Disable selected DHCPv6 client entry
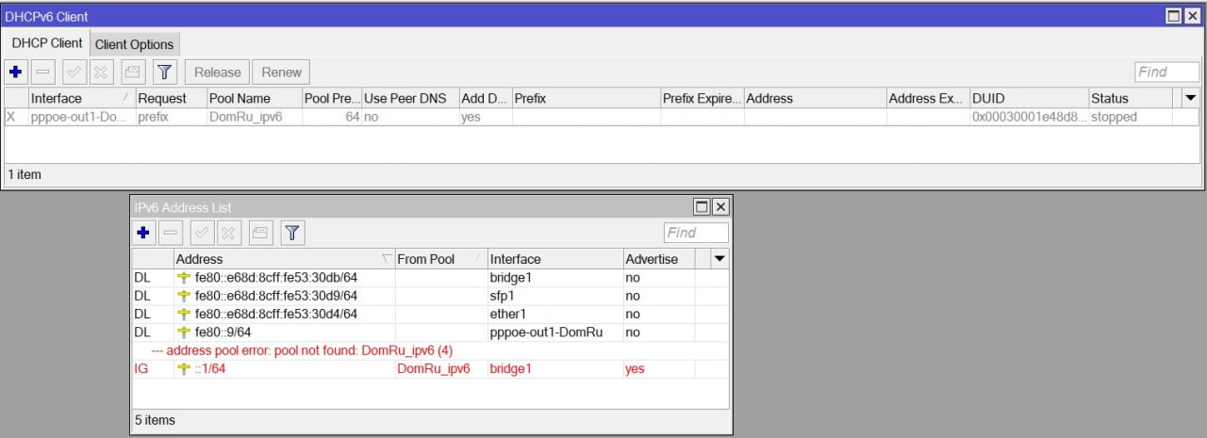The height and width of the screenshot is (438, 1207). click(x=102, y=72)
